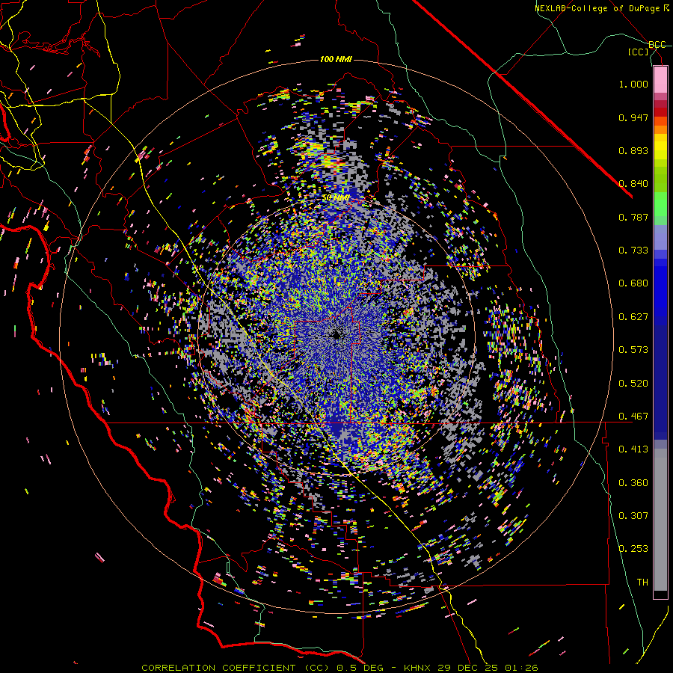Click the [CC] label above the color bar
This screenshot has width=673, height=673.
click(639, 52)
